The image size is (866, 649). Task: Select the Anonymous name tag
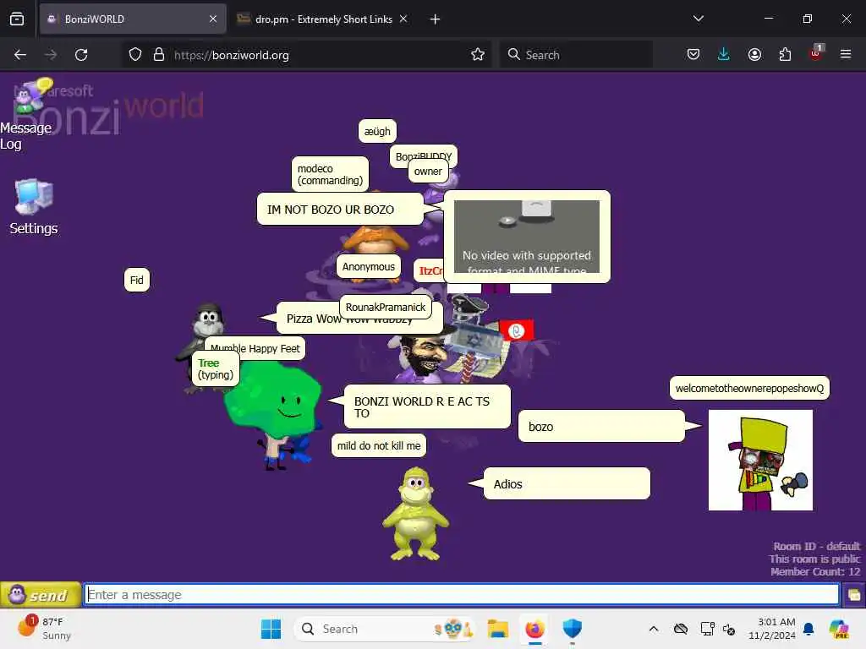pos(369,266)
